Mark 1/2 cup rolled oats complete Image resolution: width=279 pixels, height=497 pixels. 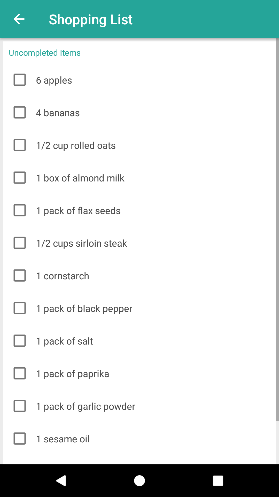tap(20, 145)
